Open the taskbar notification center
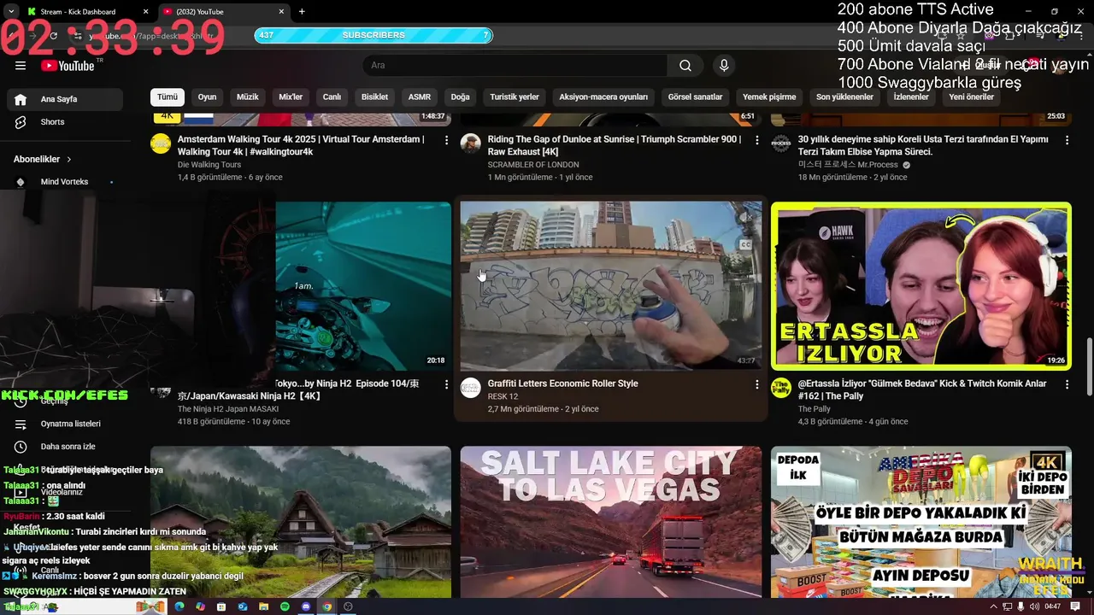 click(1075, 606)
